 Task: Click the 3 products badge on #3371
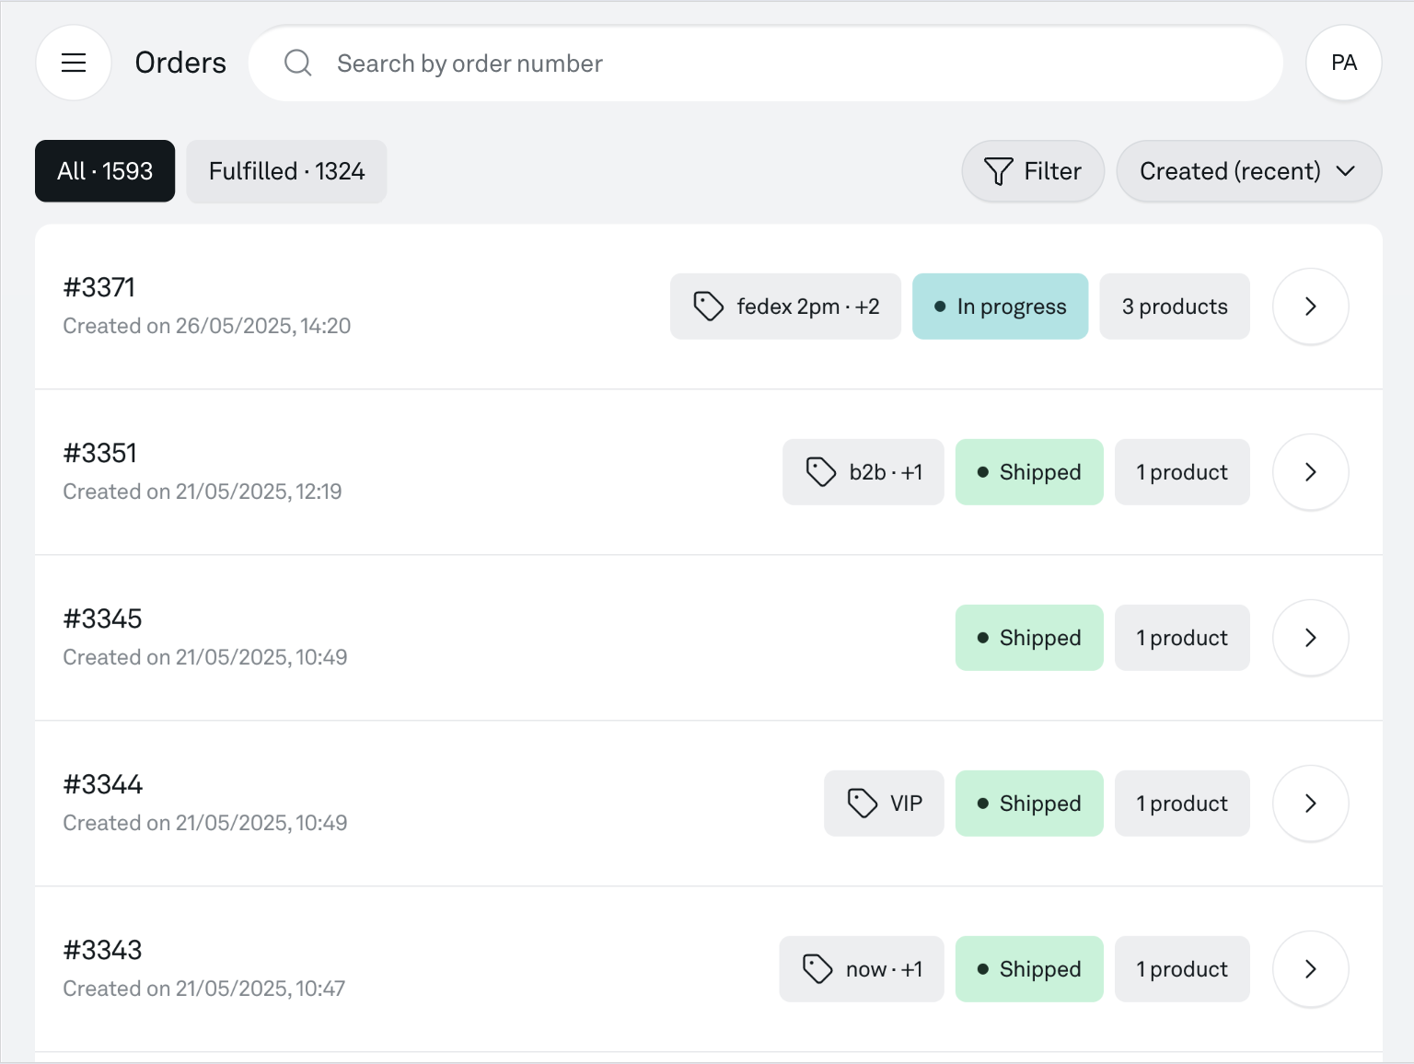tap(1175, 306)
